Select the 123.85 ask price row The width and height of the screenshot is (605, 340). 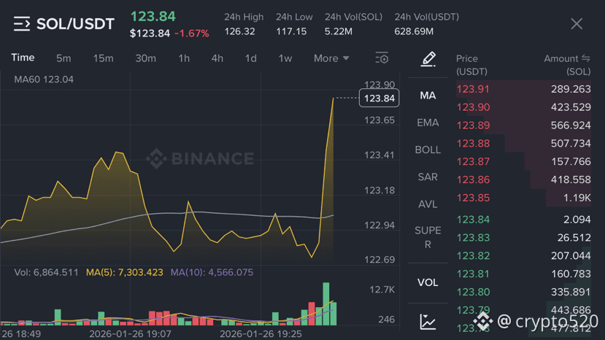(523, 198)
